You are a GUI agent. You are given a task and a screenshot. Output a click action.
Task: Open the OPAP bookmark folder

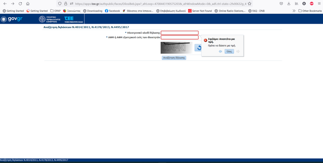pos(55,11)
